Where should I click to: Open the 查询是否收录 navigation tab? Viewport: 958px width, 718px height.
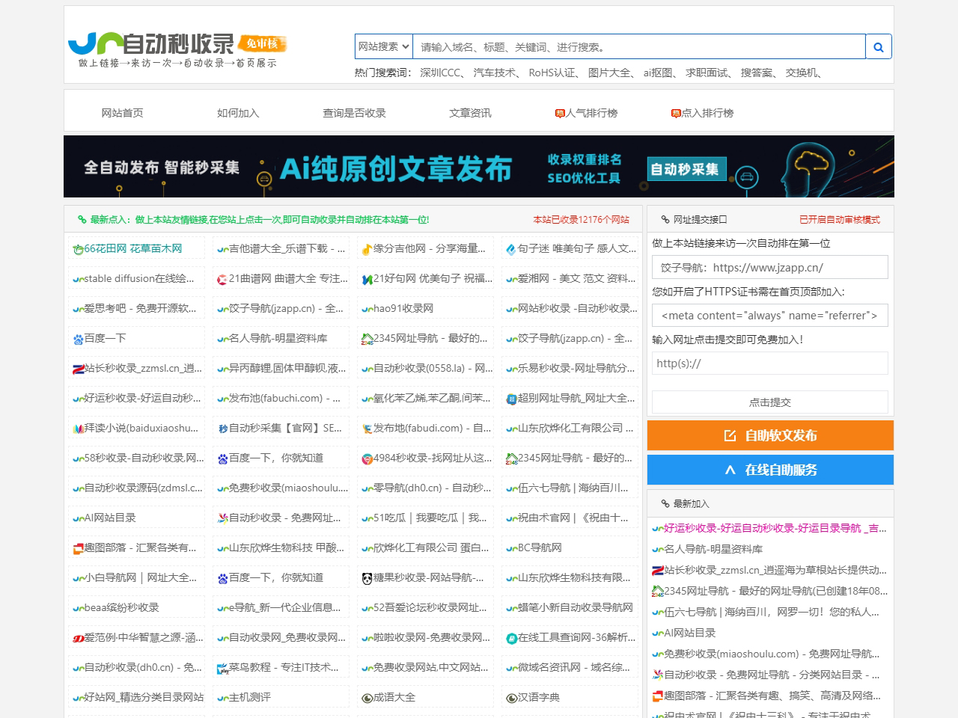pos(354,113)
